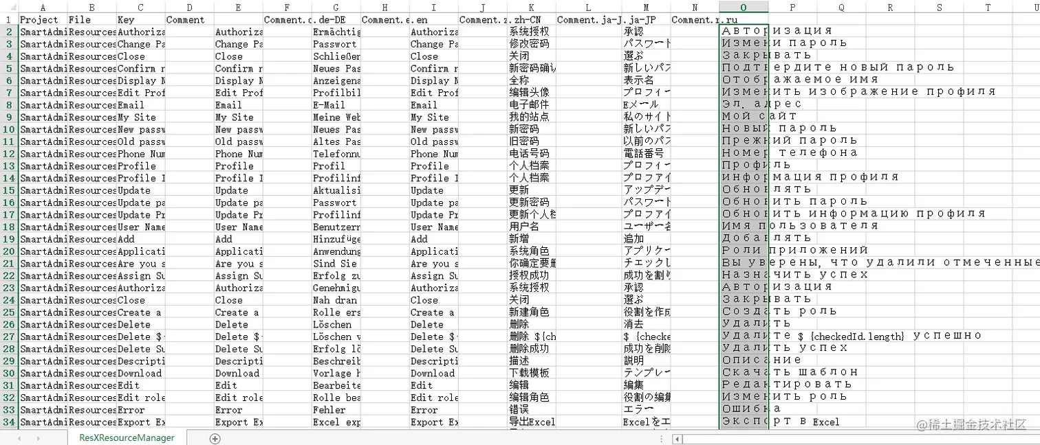
Task: Select row 15 header
Action: click(9, 190)
